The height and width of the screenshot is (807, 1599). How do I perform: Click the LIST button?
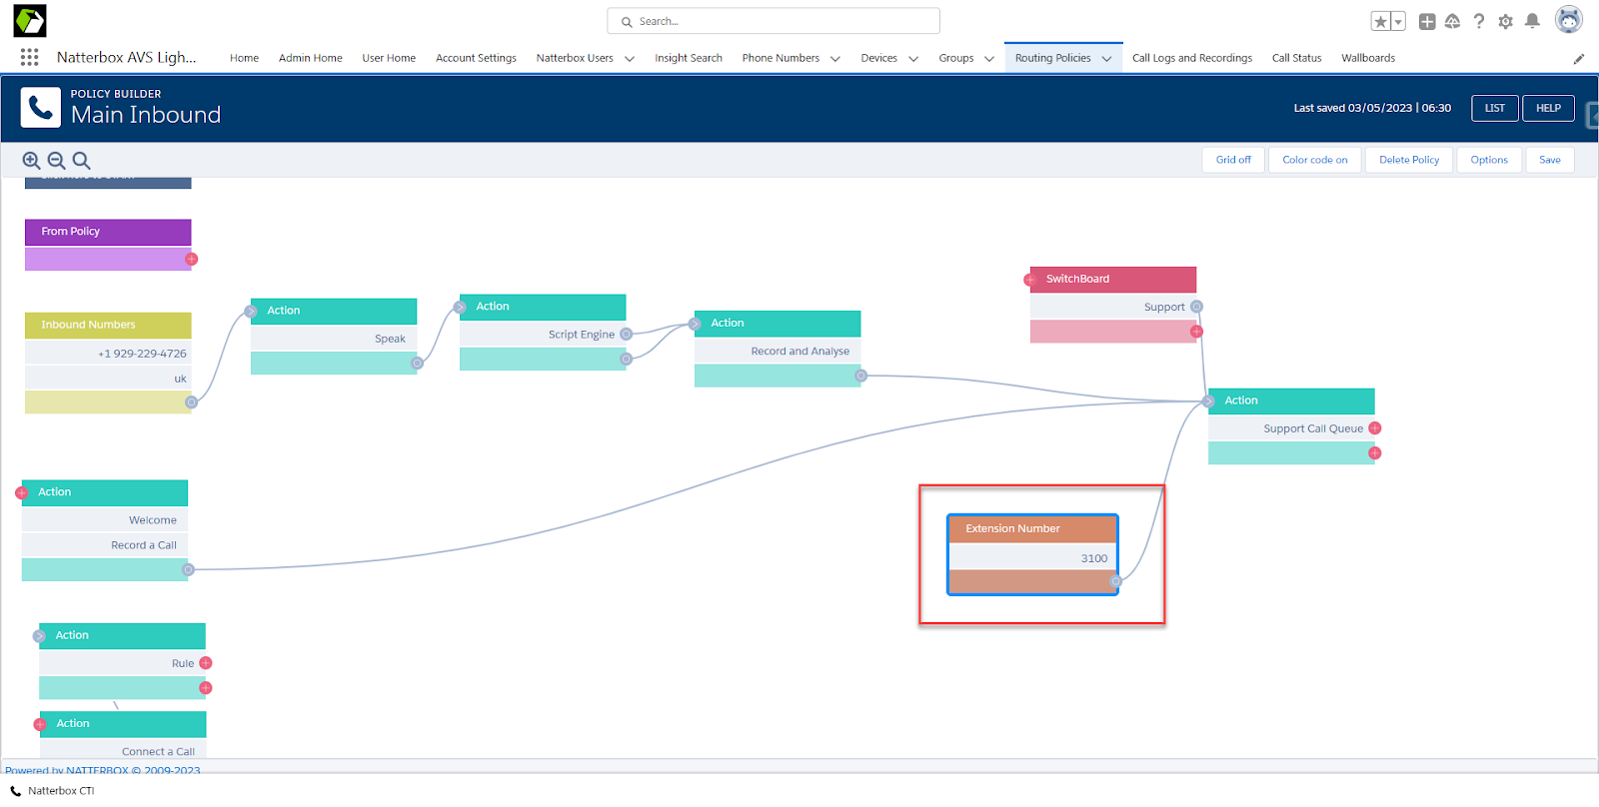point(1495,108)
